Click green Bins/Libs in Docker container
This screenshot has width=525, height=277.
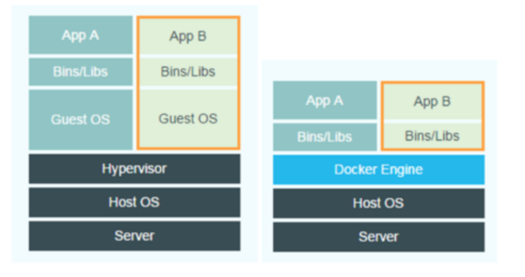tap(433, 136)
